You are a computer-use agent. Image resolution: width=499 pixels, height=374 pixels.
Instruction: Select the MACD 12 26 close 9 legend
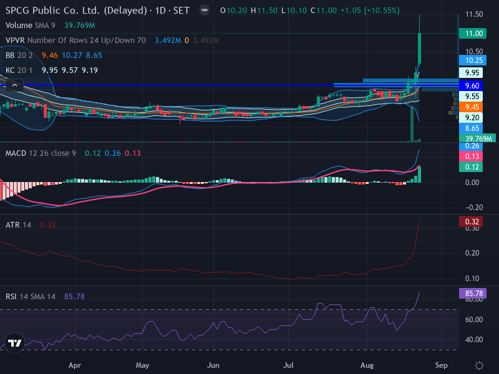click(41, 153)
